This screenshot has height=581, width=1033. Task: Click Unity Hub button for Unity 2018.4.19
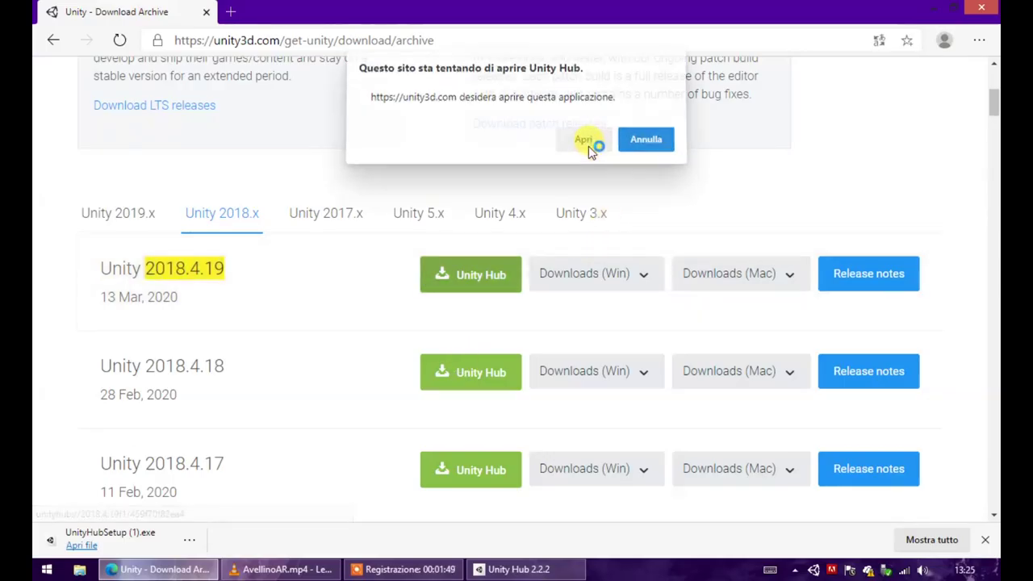pos(470,274)
